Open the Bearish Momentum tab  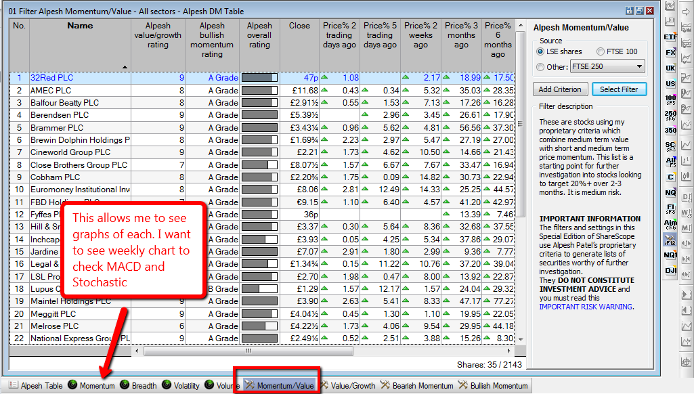[x=416, y=386]
